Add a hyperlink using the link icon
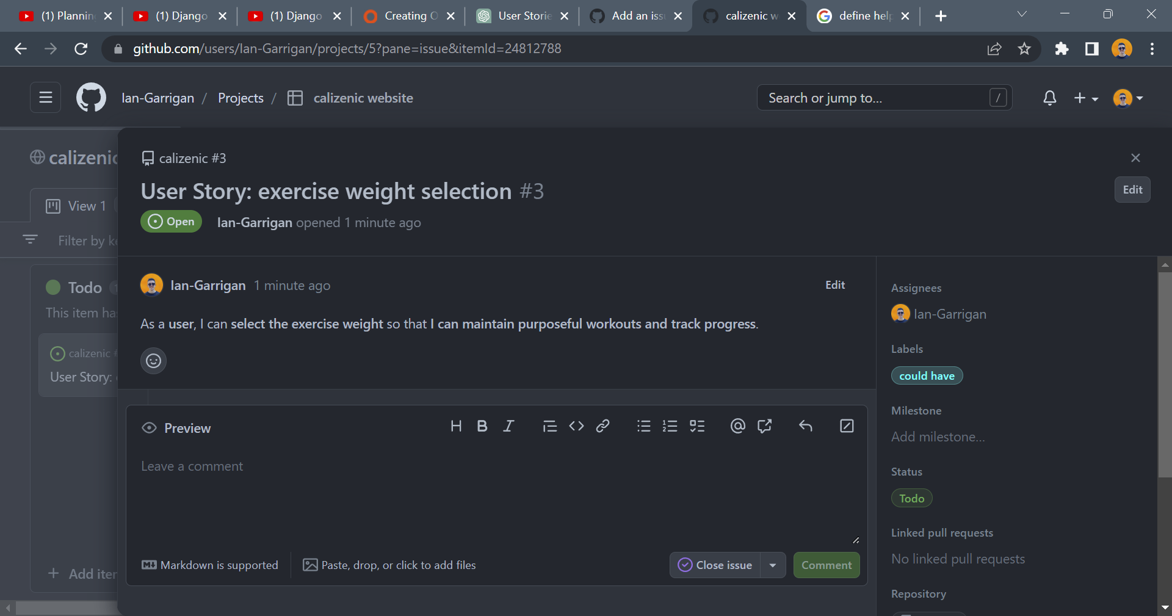 tap(603, 426)
